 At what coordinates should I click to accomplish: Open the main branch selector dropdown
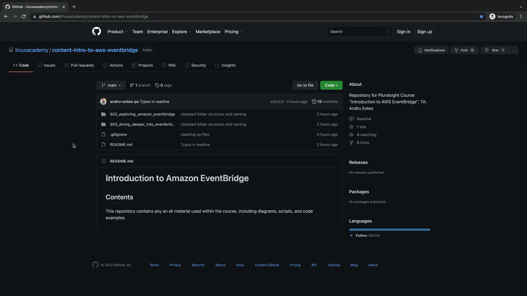[111, 85]
